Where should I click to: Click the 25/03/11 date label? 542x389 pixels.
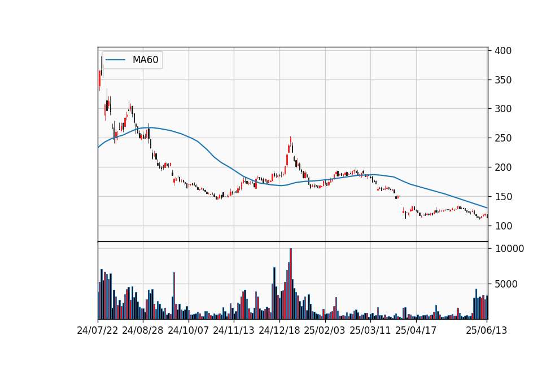pyautogui.click(x=370, y=330)
